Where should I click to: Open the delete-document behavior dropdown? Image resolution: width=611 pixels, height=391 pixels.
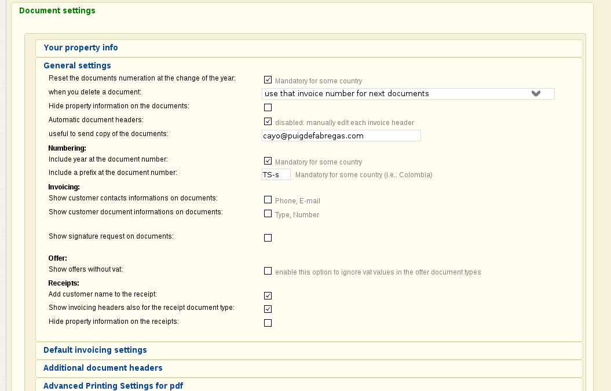pos(400,94)
